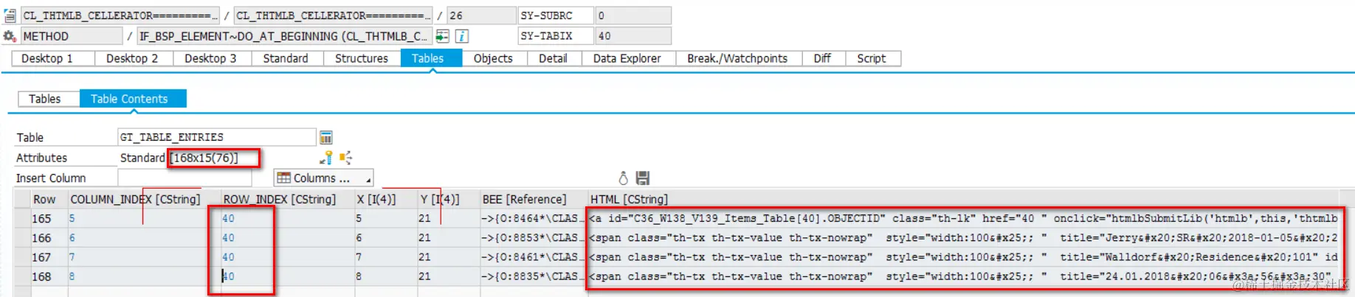Click the SY-SUBRC value field showing 0
Screen dimensions: 1355x297
pos(633,15)
